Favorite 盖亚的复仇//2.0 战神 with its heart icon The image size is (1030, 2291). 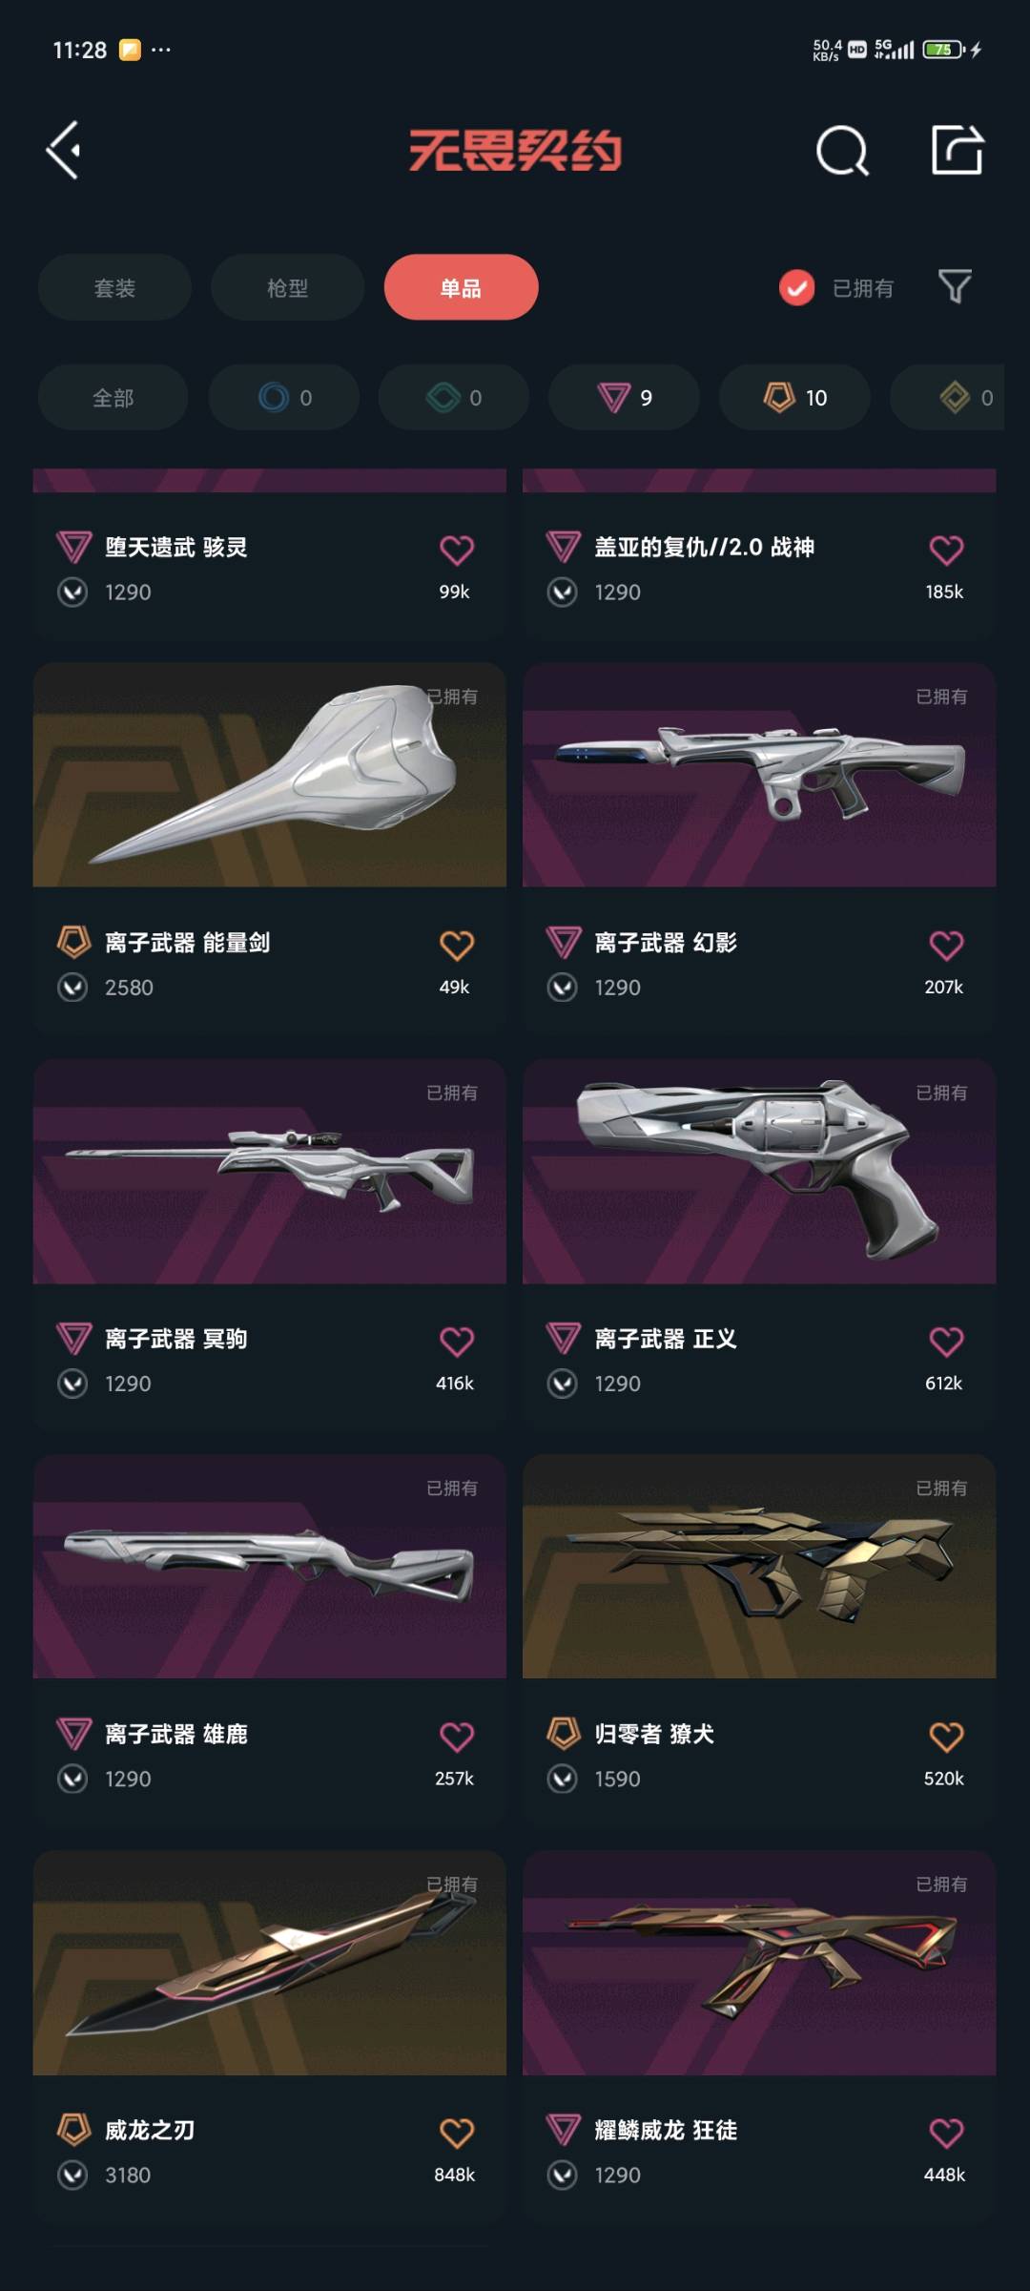click(x=946, y=549)
